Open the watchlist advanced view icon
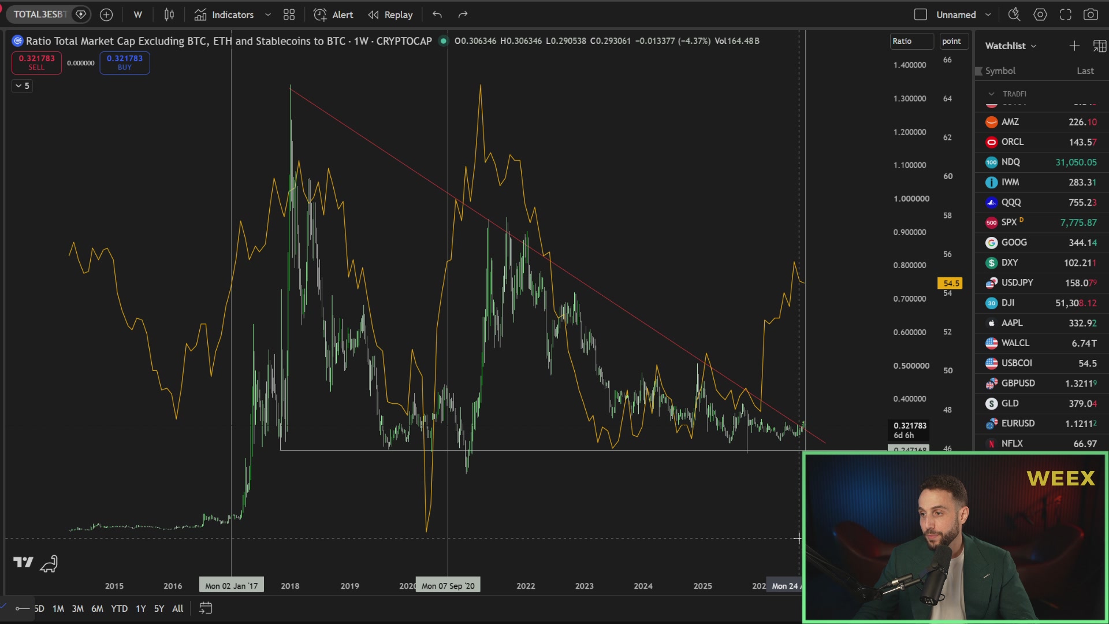1109x624 pixels. 1100,46
